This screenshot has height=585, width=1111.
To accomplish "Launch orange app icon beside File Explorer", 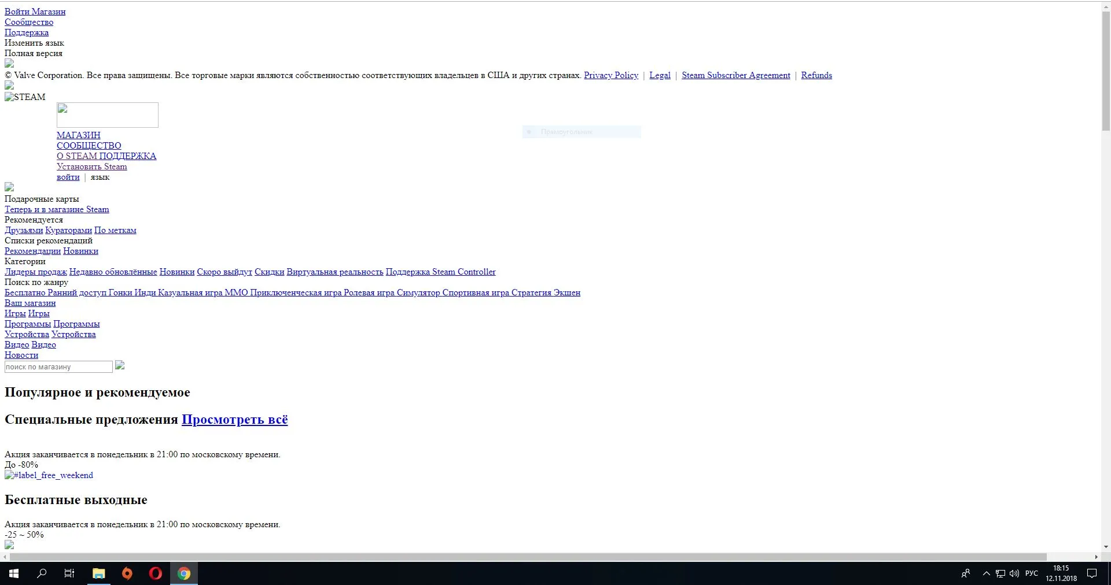I will (127, 573).
